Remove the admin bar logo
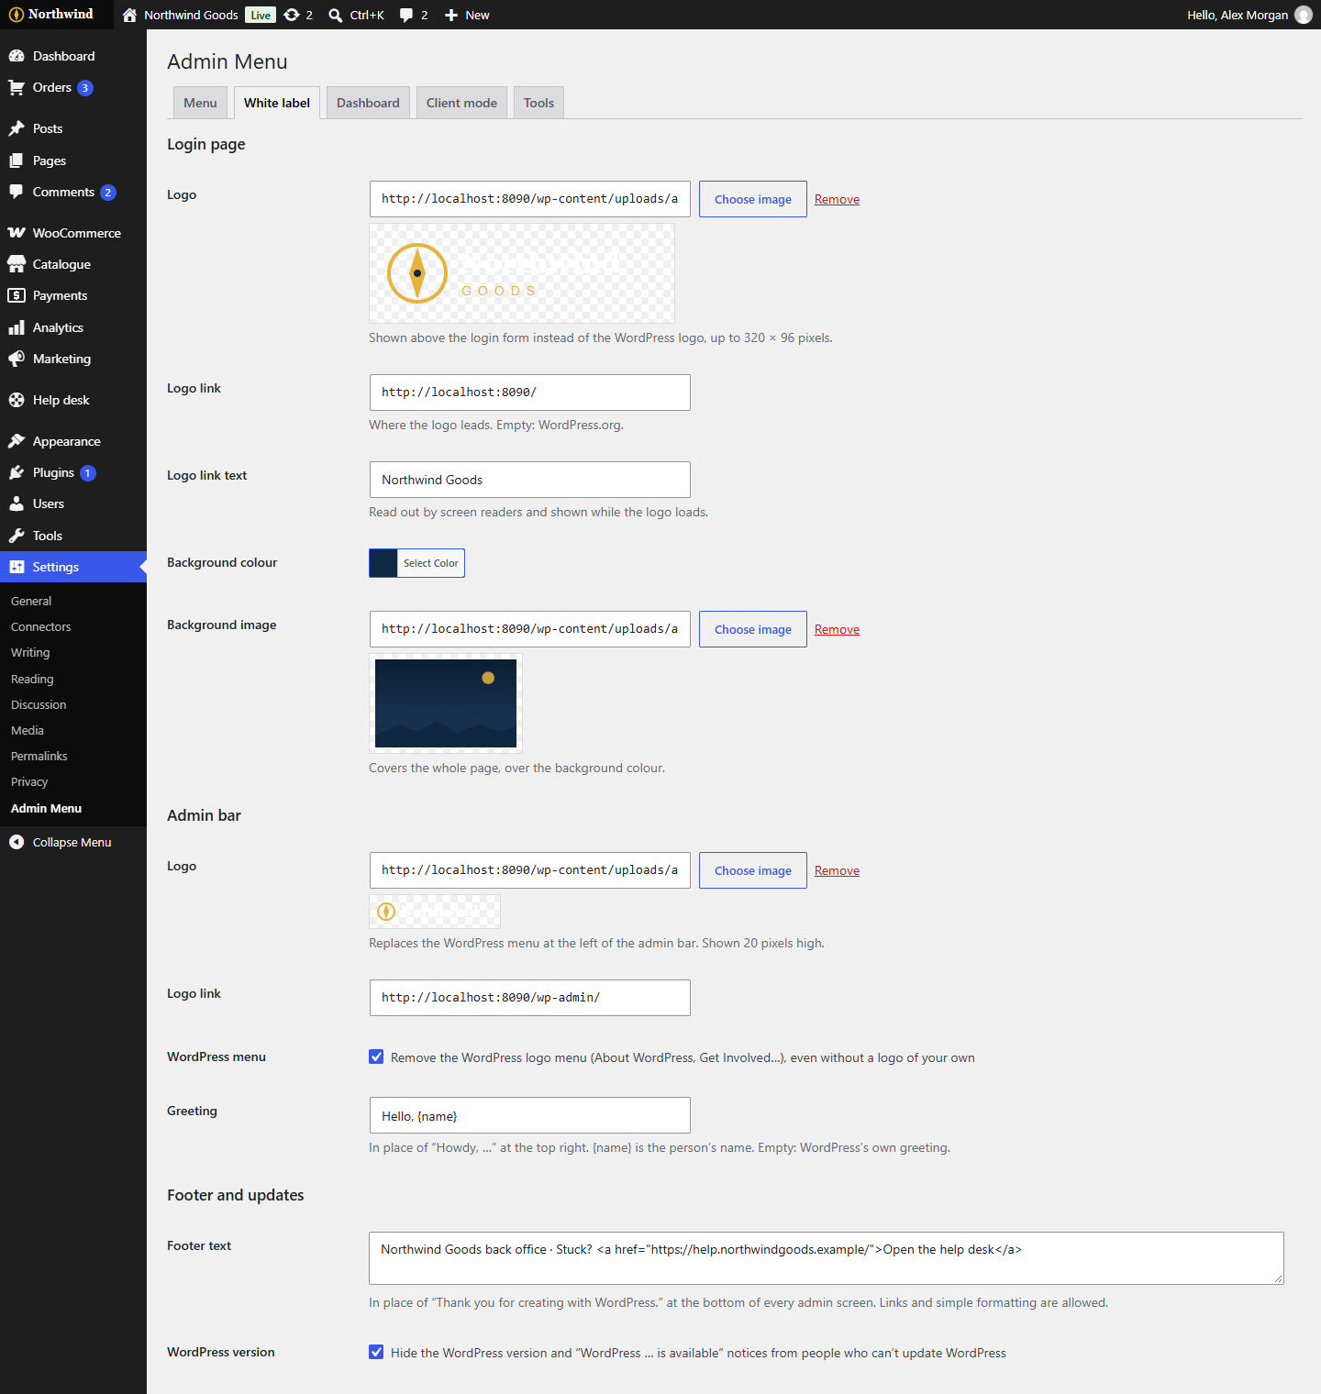The image size is (1321, 1394). click(x=837, y=870)
